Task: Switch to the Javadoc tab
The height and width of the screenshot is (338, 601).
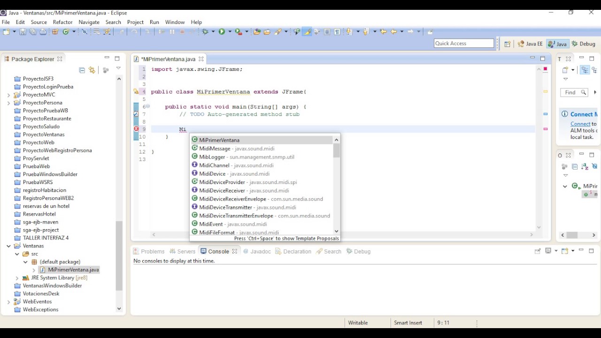Action: 257,251
